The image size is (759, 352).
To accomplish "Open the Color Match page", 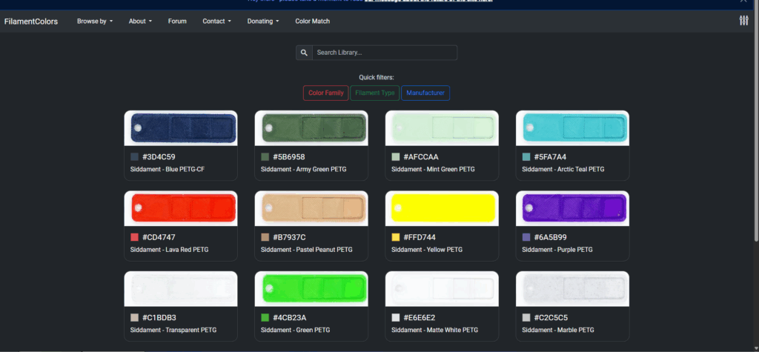I will 313,21.
